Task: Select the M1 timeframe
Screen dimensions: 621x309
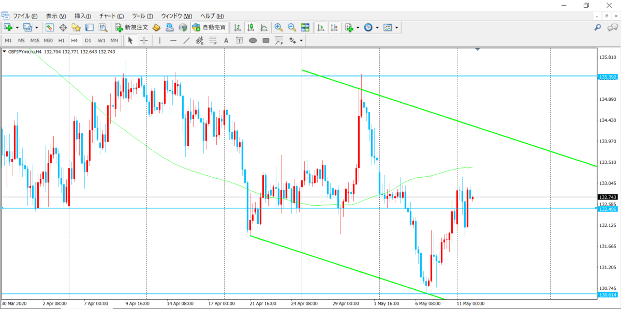Action: tap(8, 40)
